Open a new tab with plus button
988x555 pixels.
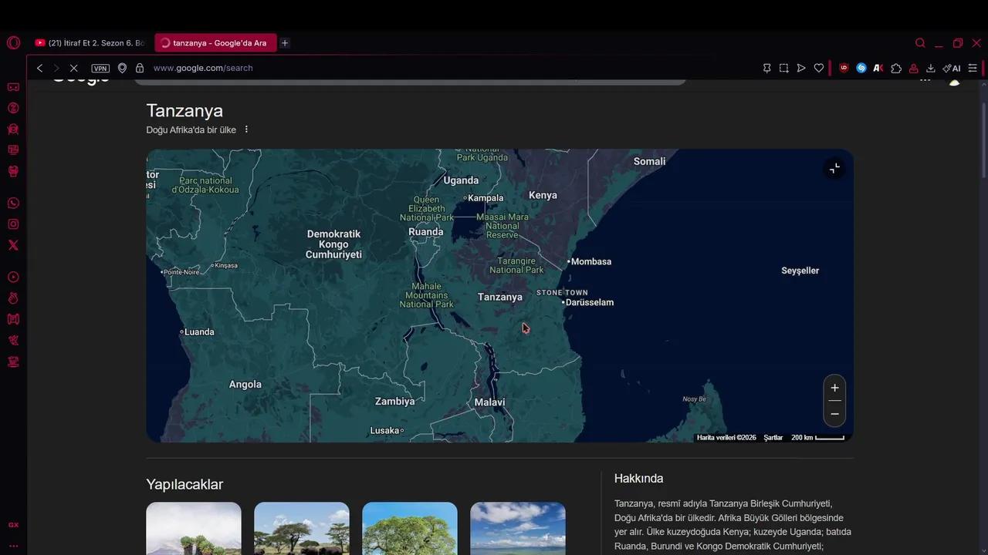[285, 43]
